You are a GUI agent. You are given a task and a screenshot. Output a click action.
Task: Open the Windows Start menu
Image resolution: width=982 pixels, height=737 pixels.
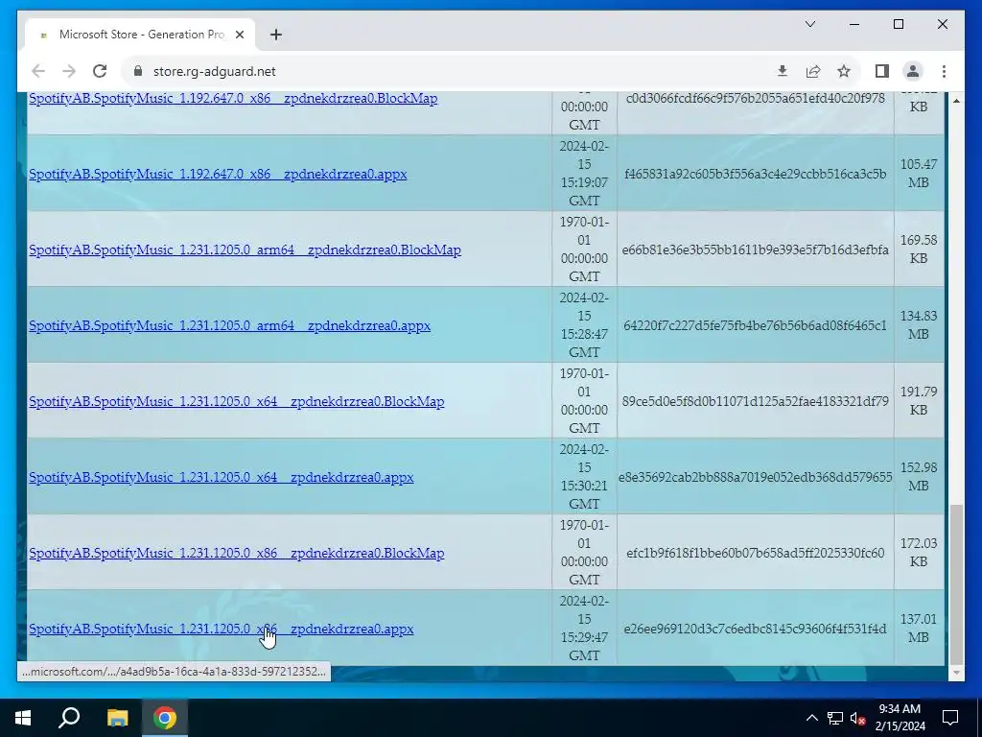pos(23,718)
